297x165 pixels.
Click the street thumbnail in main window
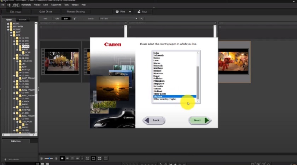pos(62,61)
